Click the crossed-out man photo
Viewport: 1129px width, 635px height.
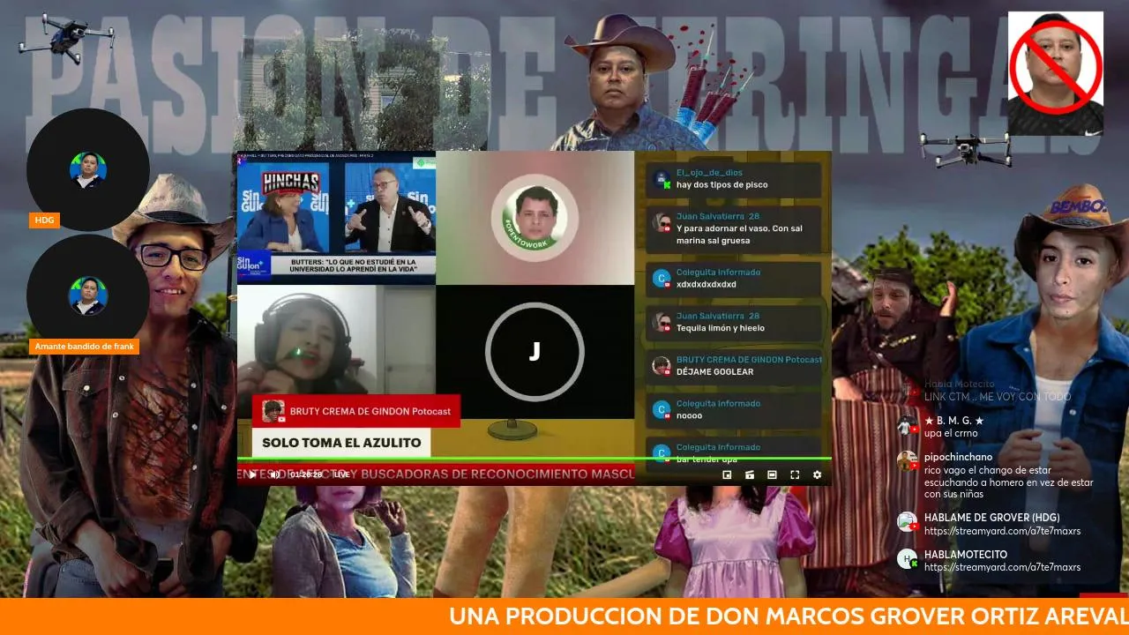(1056, 73)
